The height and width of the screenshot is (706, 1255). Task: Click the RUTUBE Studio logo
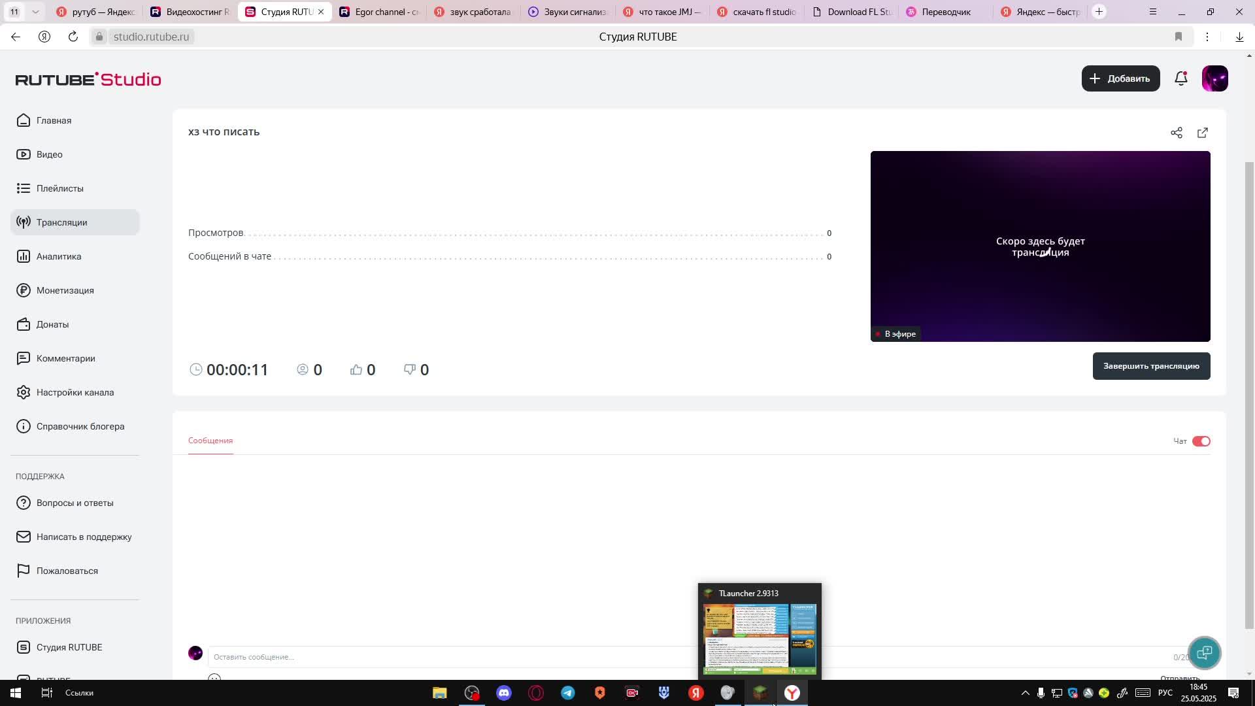point(88,79)
